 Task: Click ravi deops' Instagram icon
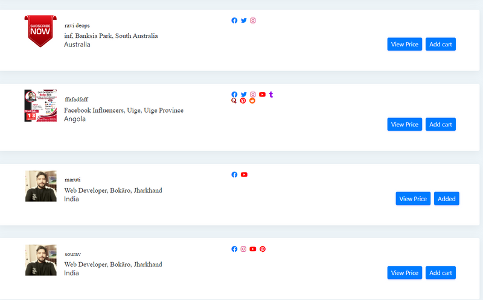[253, 20]
